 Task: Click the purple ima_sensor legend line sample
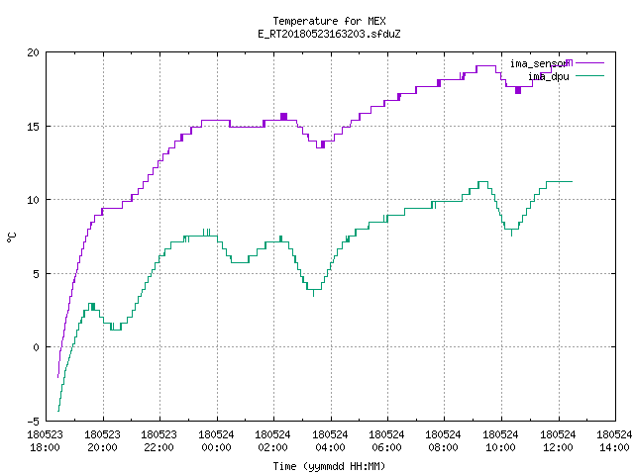589,63
